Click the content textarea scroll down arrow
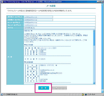 [x=94, y=83]
